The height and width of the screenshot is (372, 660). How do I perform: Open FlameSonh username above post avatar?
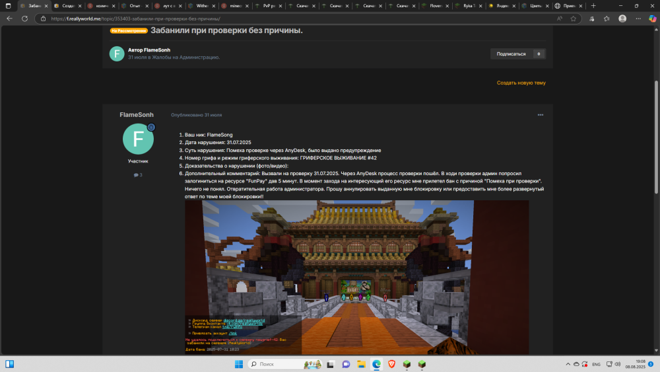137,115
